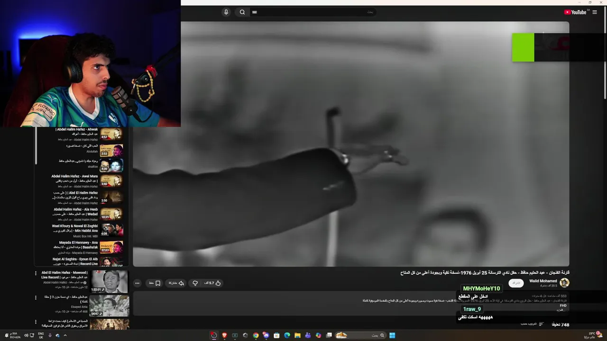Play Ala Hesb Wedad playlist video

coord(111,214)
